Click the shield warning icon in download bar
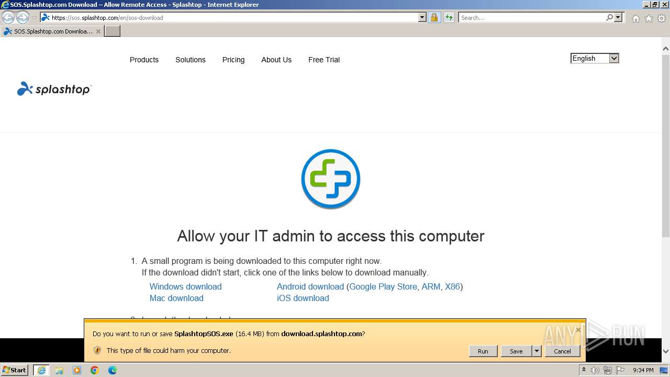The height and width of the screenshot is (377, 670). pyautogui.click(x=97, y=350)
